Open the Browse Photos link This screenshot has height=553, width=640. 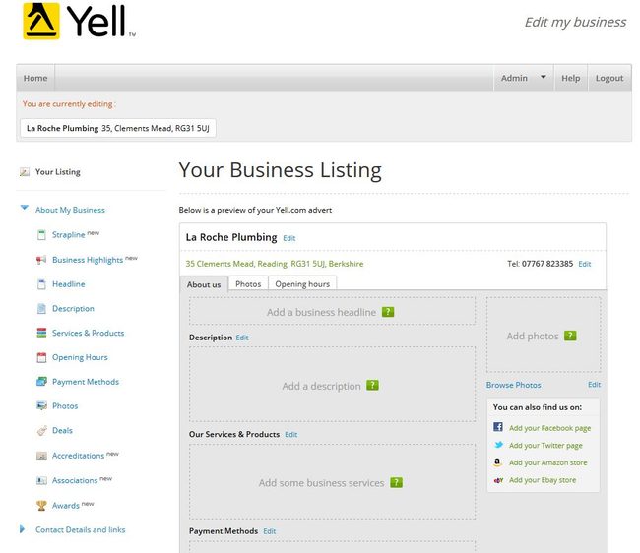(x=513, y=385)
